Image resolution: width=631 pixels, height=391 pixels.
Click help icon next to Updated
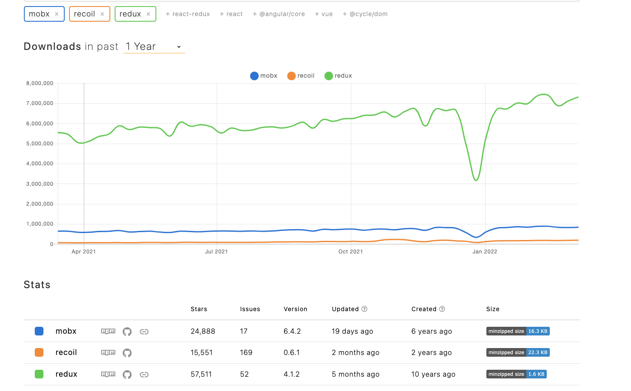364,309
